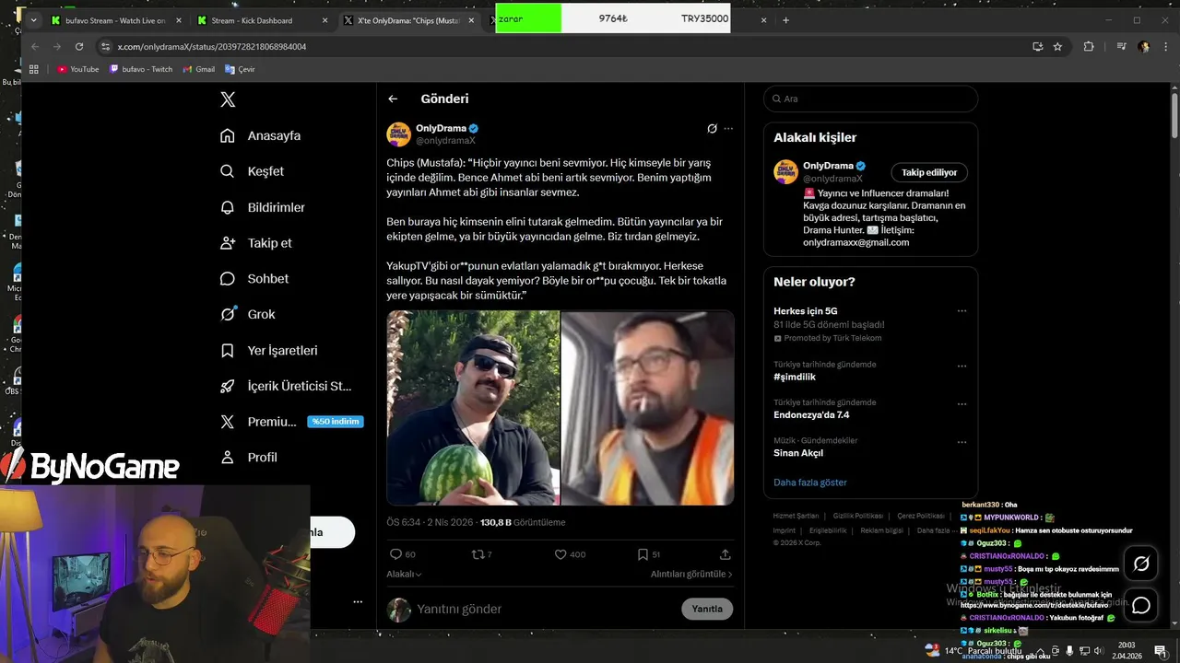
Task: Open the tab search dropdown arrow
Action: tap(34, 20)
